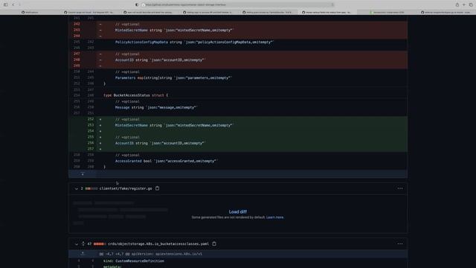
Task: Expand hidden lines below line 260
Action: coord(83,173)
